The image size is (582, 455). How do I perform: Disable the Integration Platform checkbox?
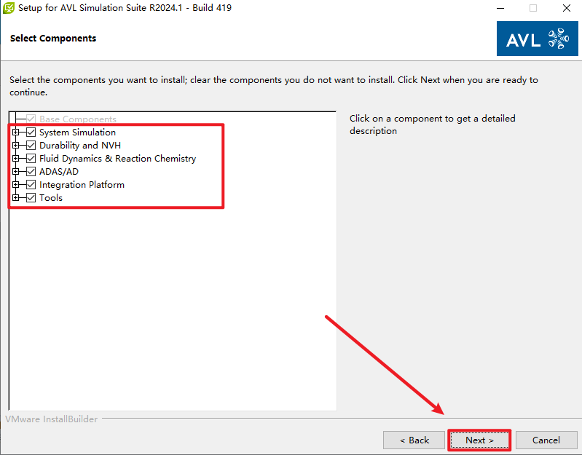tap(31, 185)
